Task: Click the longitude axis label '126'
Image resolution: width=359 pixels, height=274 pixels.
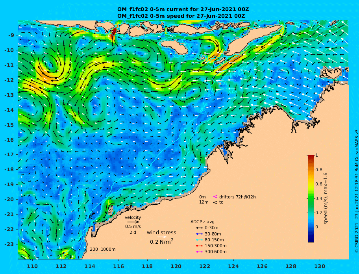Action: tap(262, 267)
